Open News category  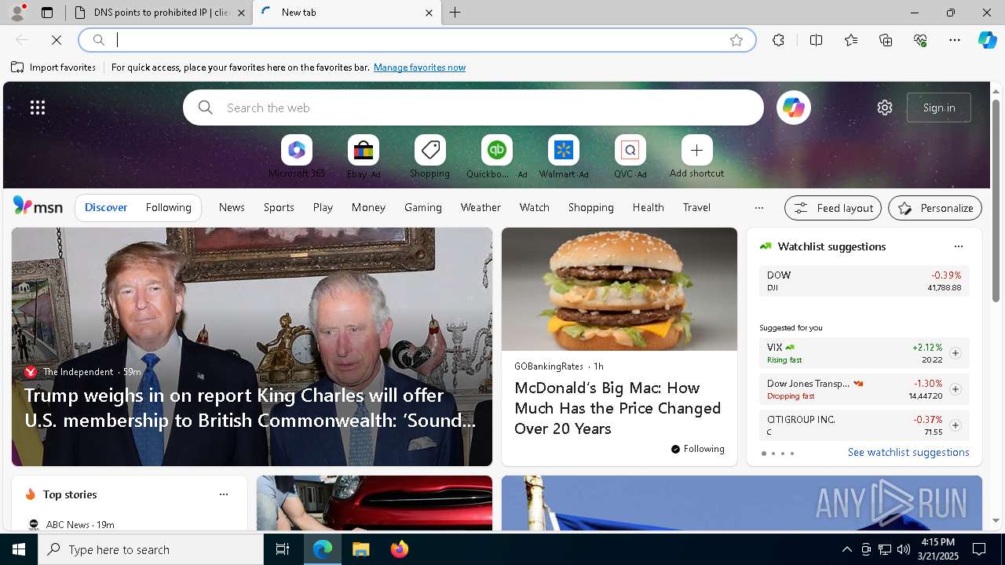click(232, 207)
